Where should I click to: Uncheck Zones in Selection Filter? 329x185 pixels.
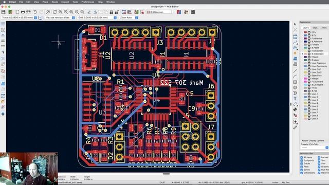click(302, 170)
